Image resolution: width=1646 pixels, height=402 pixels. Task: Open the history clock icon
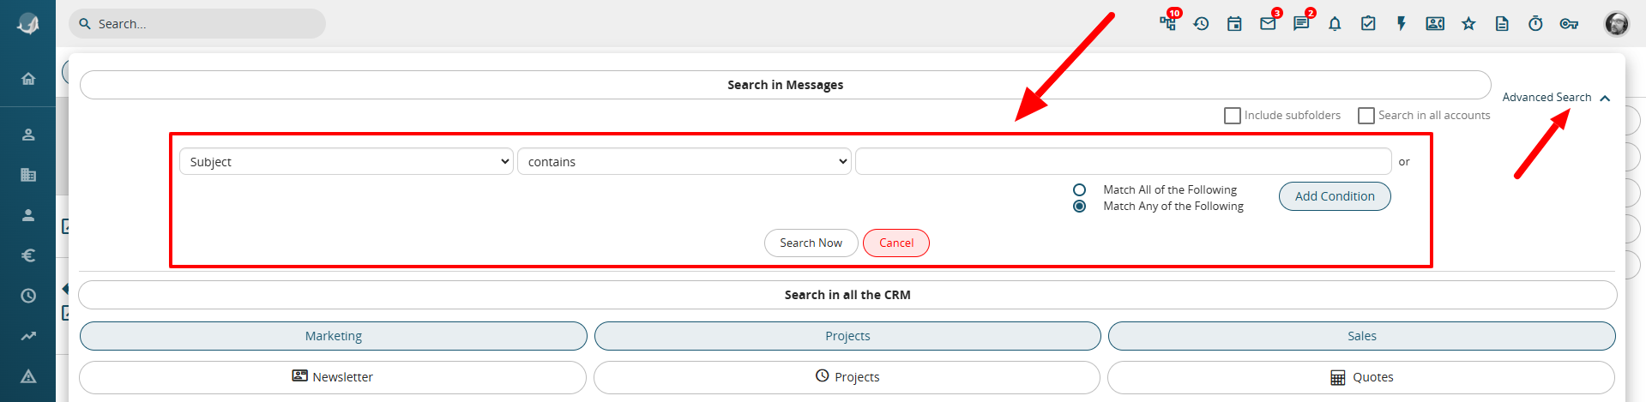click(x=1201, y=24)
